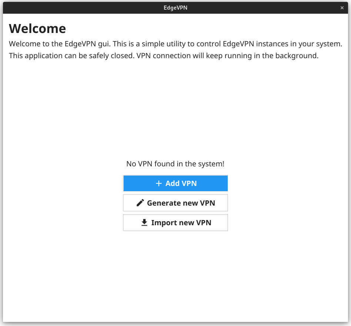Image resolution: width=351 pixels, height=326 pixels.
Task: Import an existing VPN configuration
Action: [175, 222]
